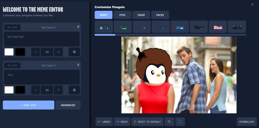The image size is (259, 128).
Task: Toggle ALL CAPS for Text Input 1
Action: pos(12,27)
